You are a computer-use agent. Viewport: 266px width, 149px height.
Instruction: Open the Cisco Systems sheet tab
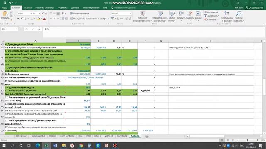point(67,136)
